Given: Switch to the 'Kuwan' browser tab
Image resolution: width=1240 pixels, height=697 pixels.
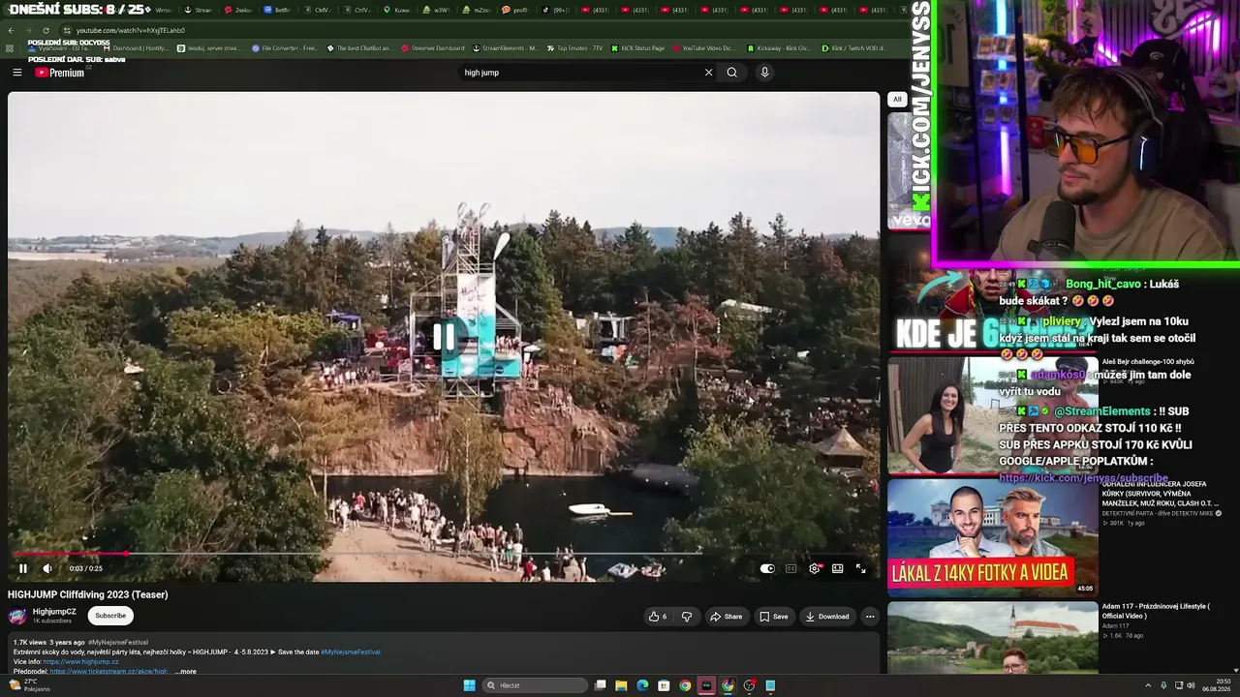Looking at the screenshot, I should [x=397, y=10].
